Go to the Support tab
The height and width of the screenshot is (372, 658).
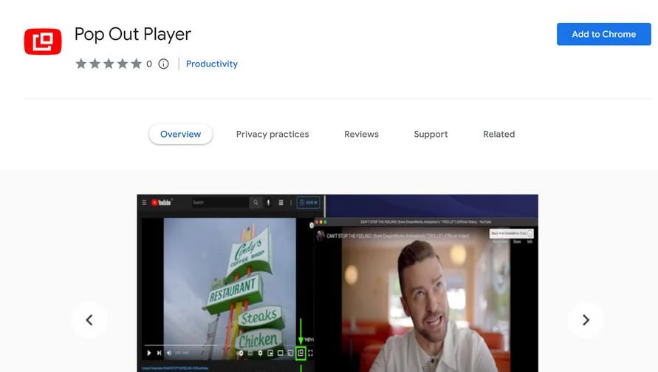coord(431,134)
